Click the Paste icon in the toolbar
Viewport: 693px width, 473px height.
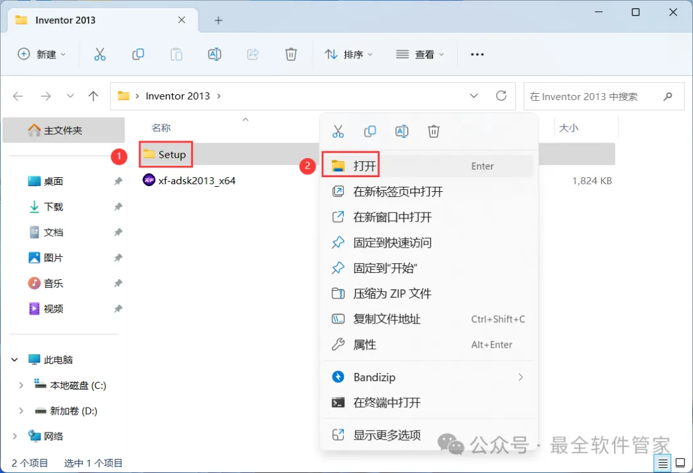[x=176, y=55]
